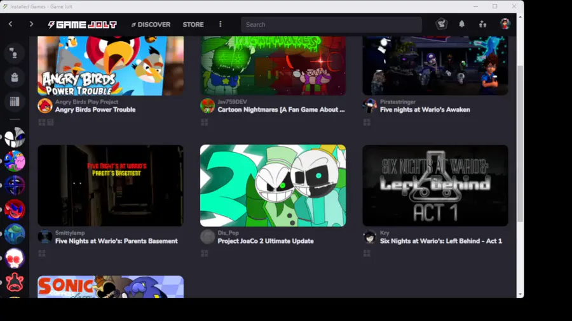Viewport: 572px width, 321px height.
Task: Click Five Nights at Wario's: Parents Basement title
Action: click(x=116, y=241)
